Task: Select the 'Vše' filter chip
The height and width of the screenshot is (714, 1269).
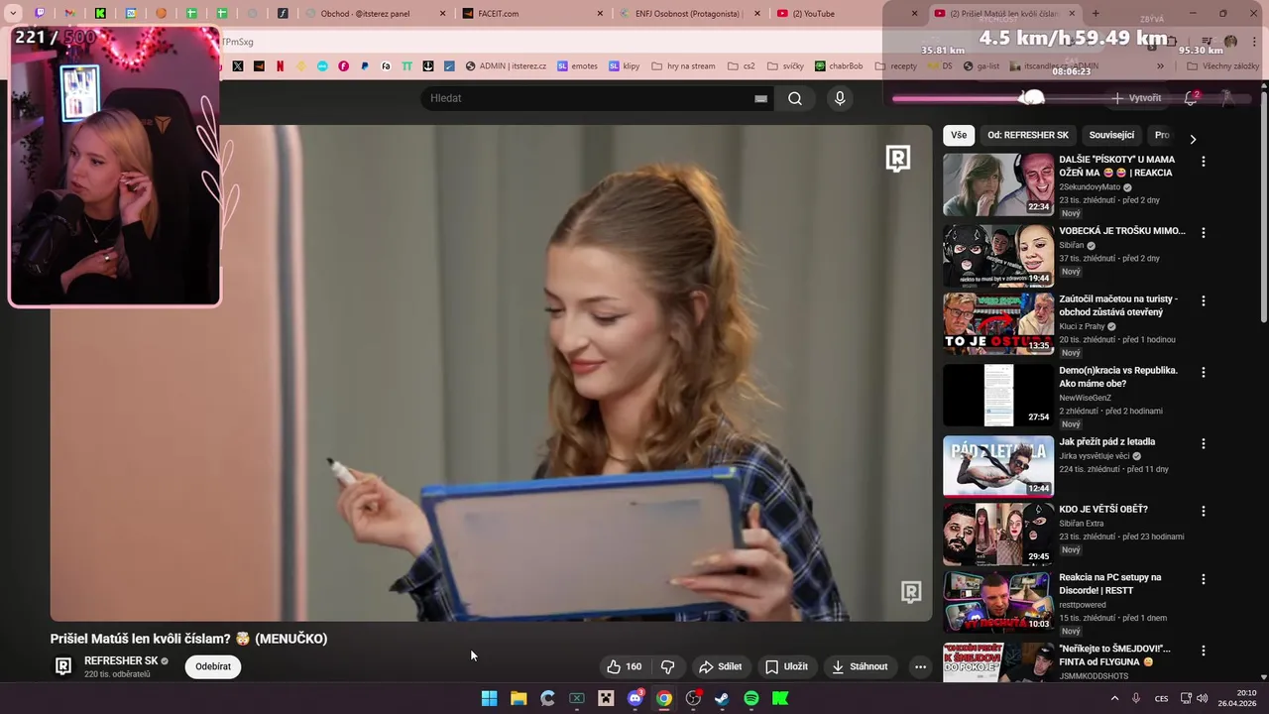Action: (959, 135)
